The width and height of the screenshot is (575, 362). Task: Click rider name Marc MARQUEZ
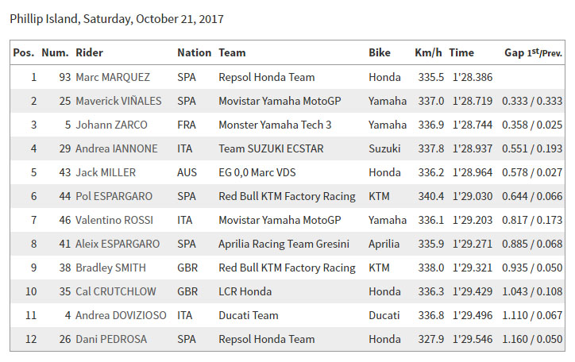point(113,77)
